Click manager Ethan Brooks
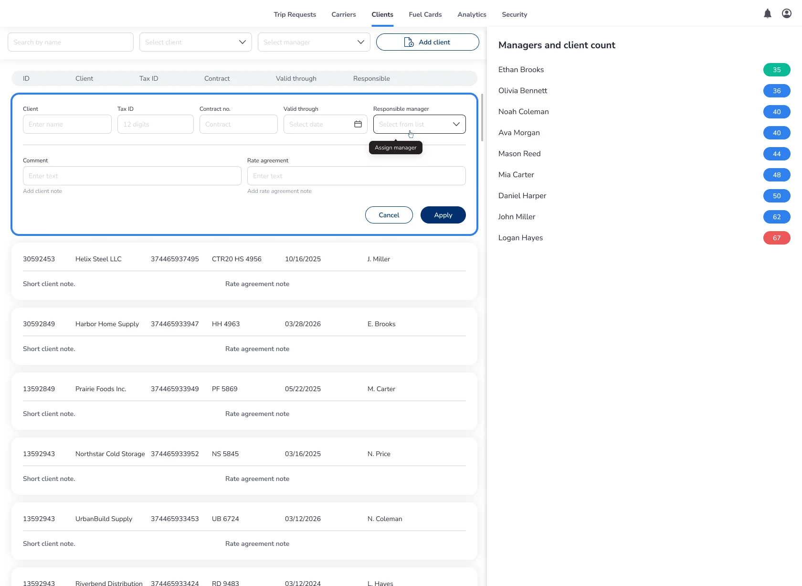 [x=521, y=70]
